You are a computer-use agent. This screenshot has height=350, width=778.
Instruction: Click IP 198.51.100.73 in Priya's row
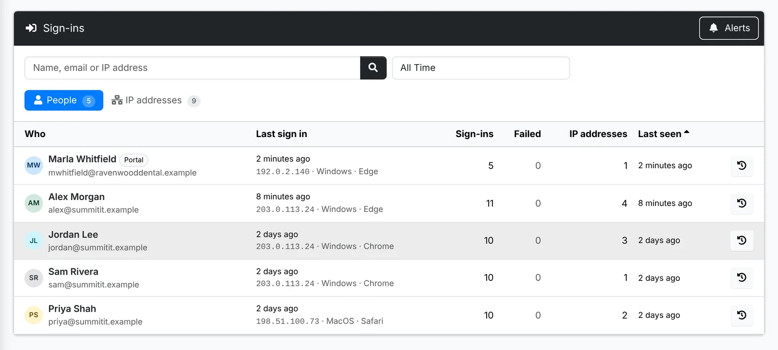click(288, 321)
